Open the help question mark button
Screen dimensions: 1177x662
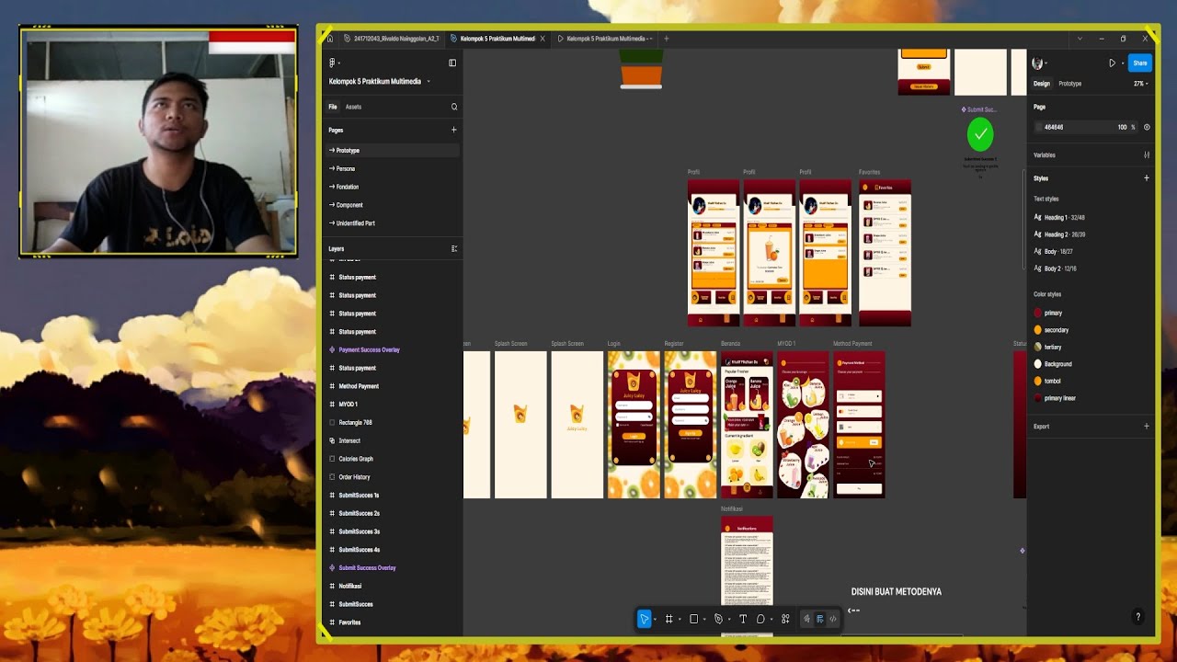tap(1138, 617)
